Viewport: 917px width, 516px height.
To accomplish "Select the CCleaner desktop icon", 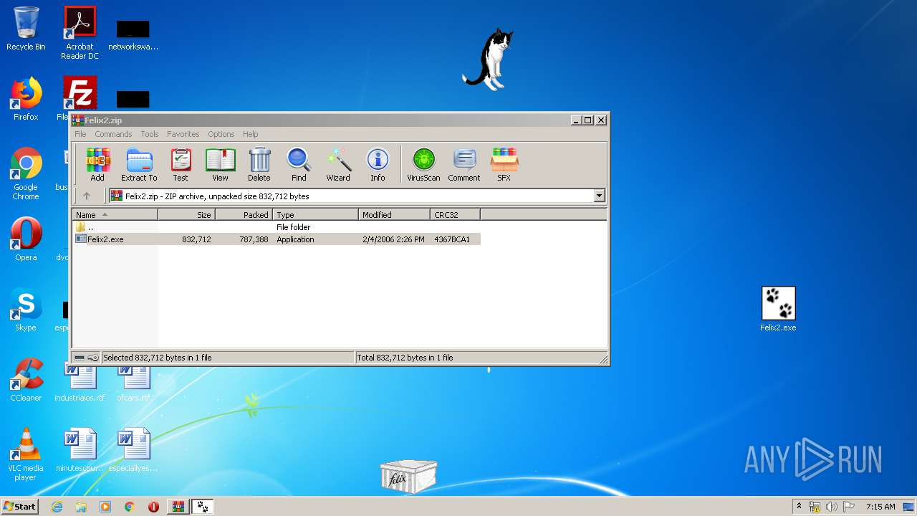I will coord(26,380).
